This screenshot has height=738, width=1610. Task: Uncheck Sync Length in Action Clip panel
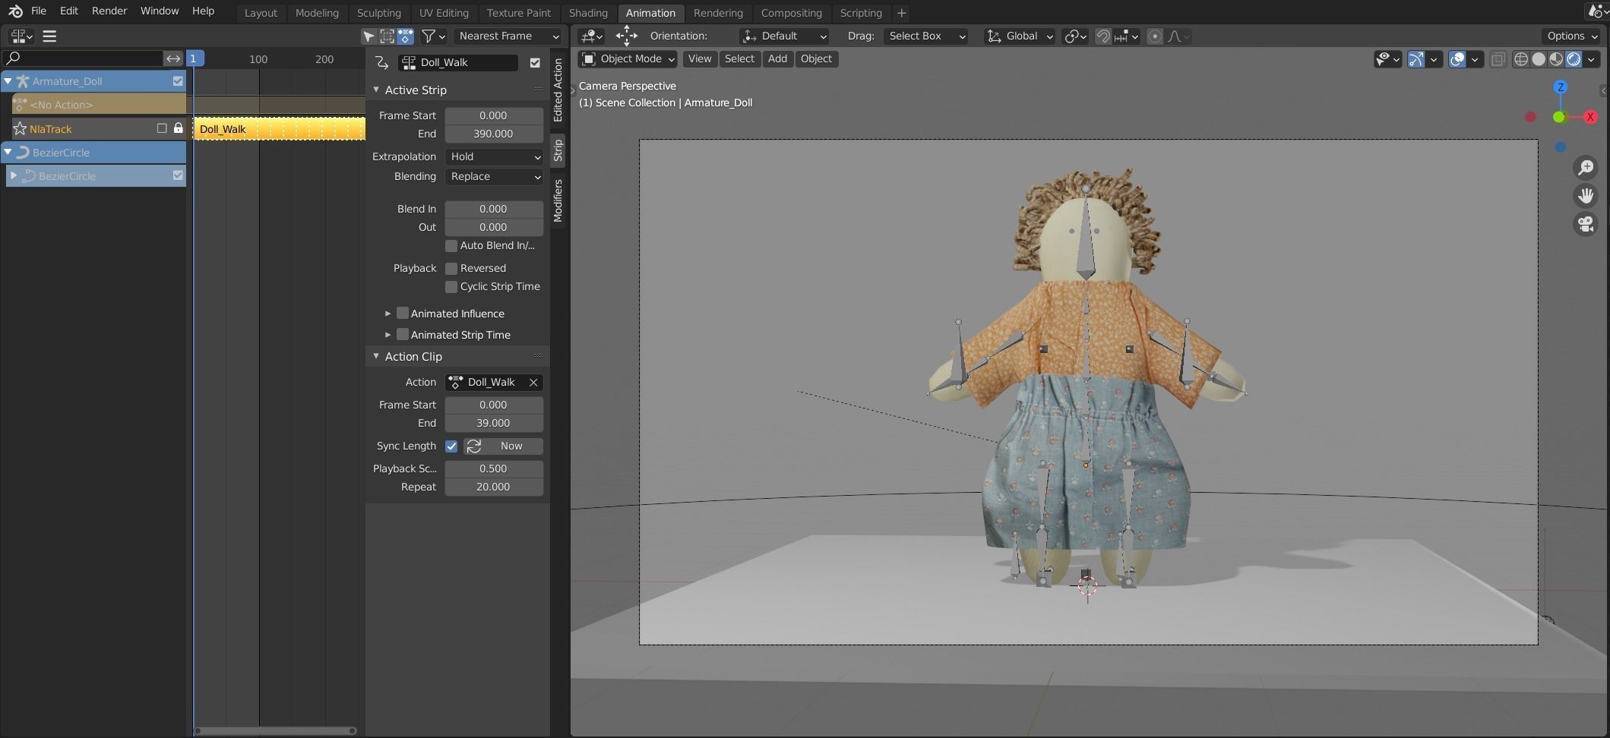tap(451, 446)
